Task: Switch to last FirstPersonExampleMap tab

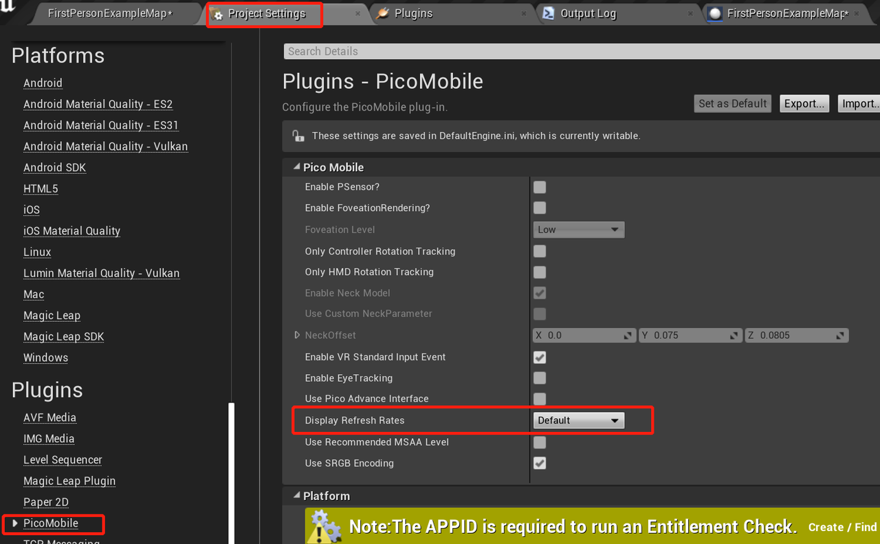Action: pyautogui.click(x=788, y=14)
